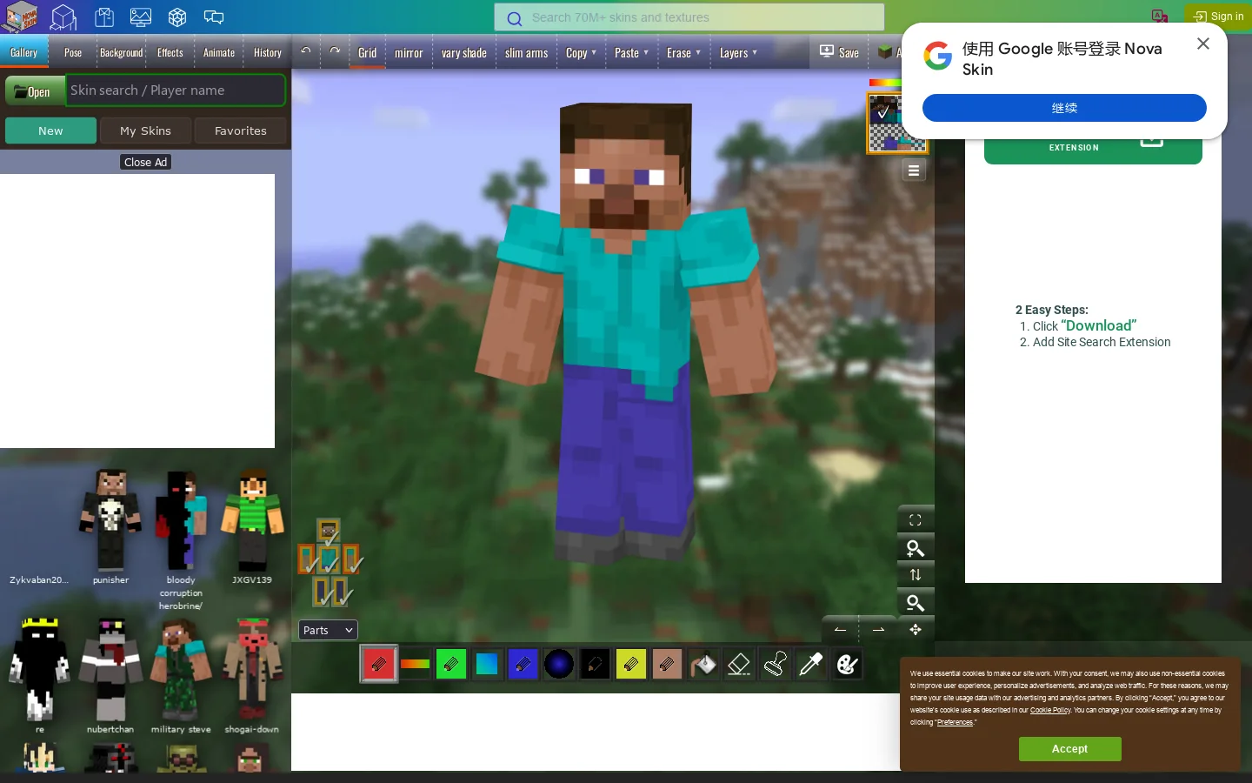Open the Parts dropdown selector

[x=329, y=630]
